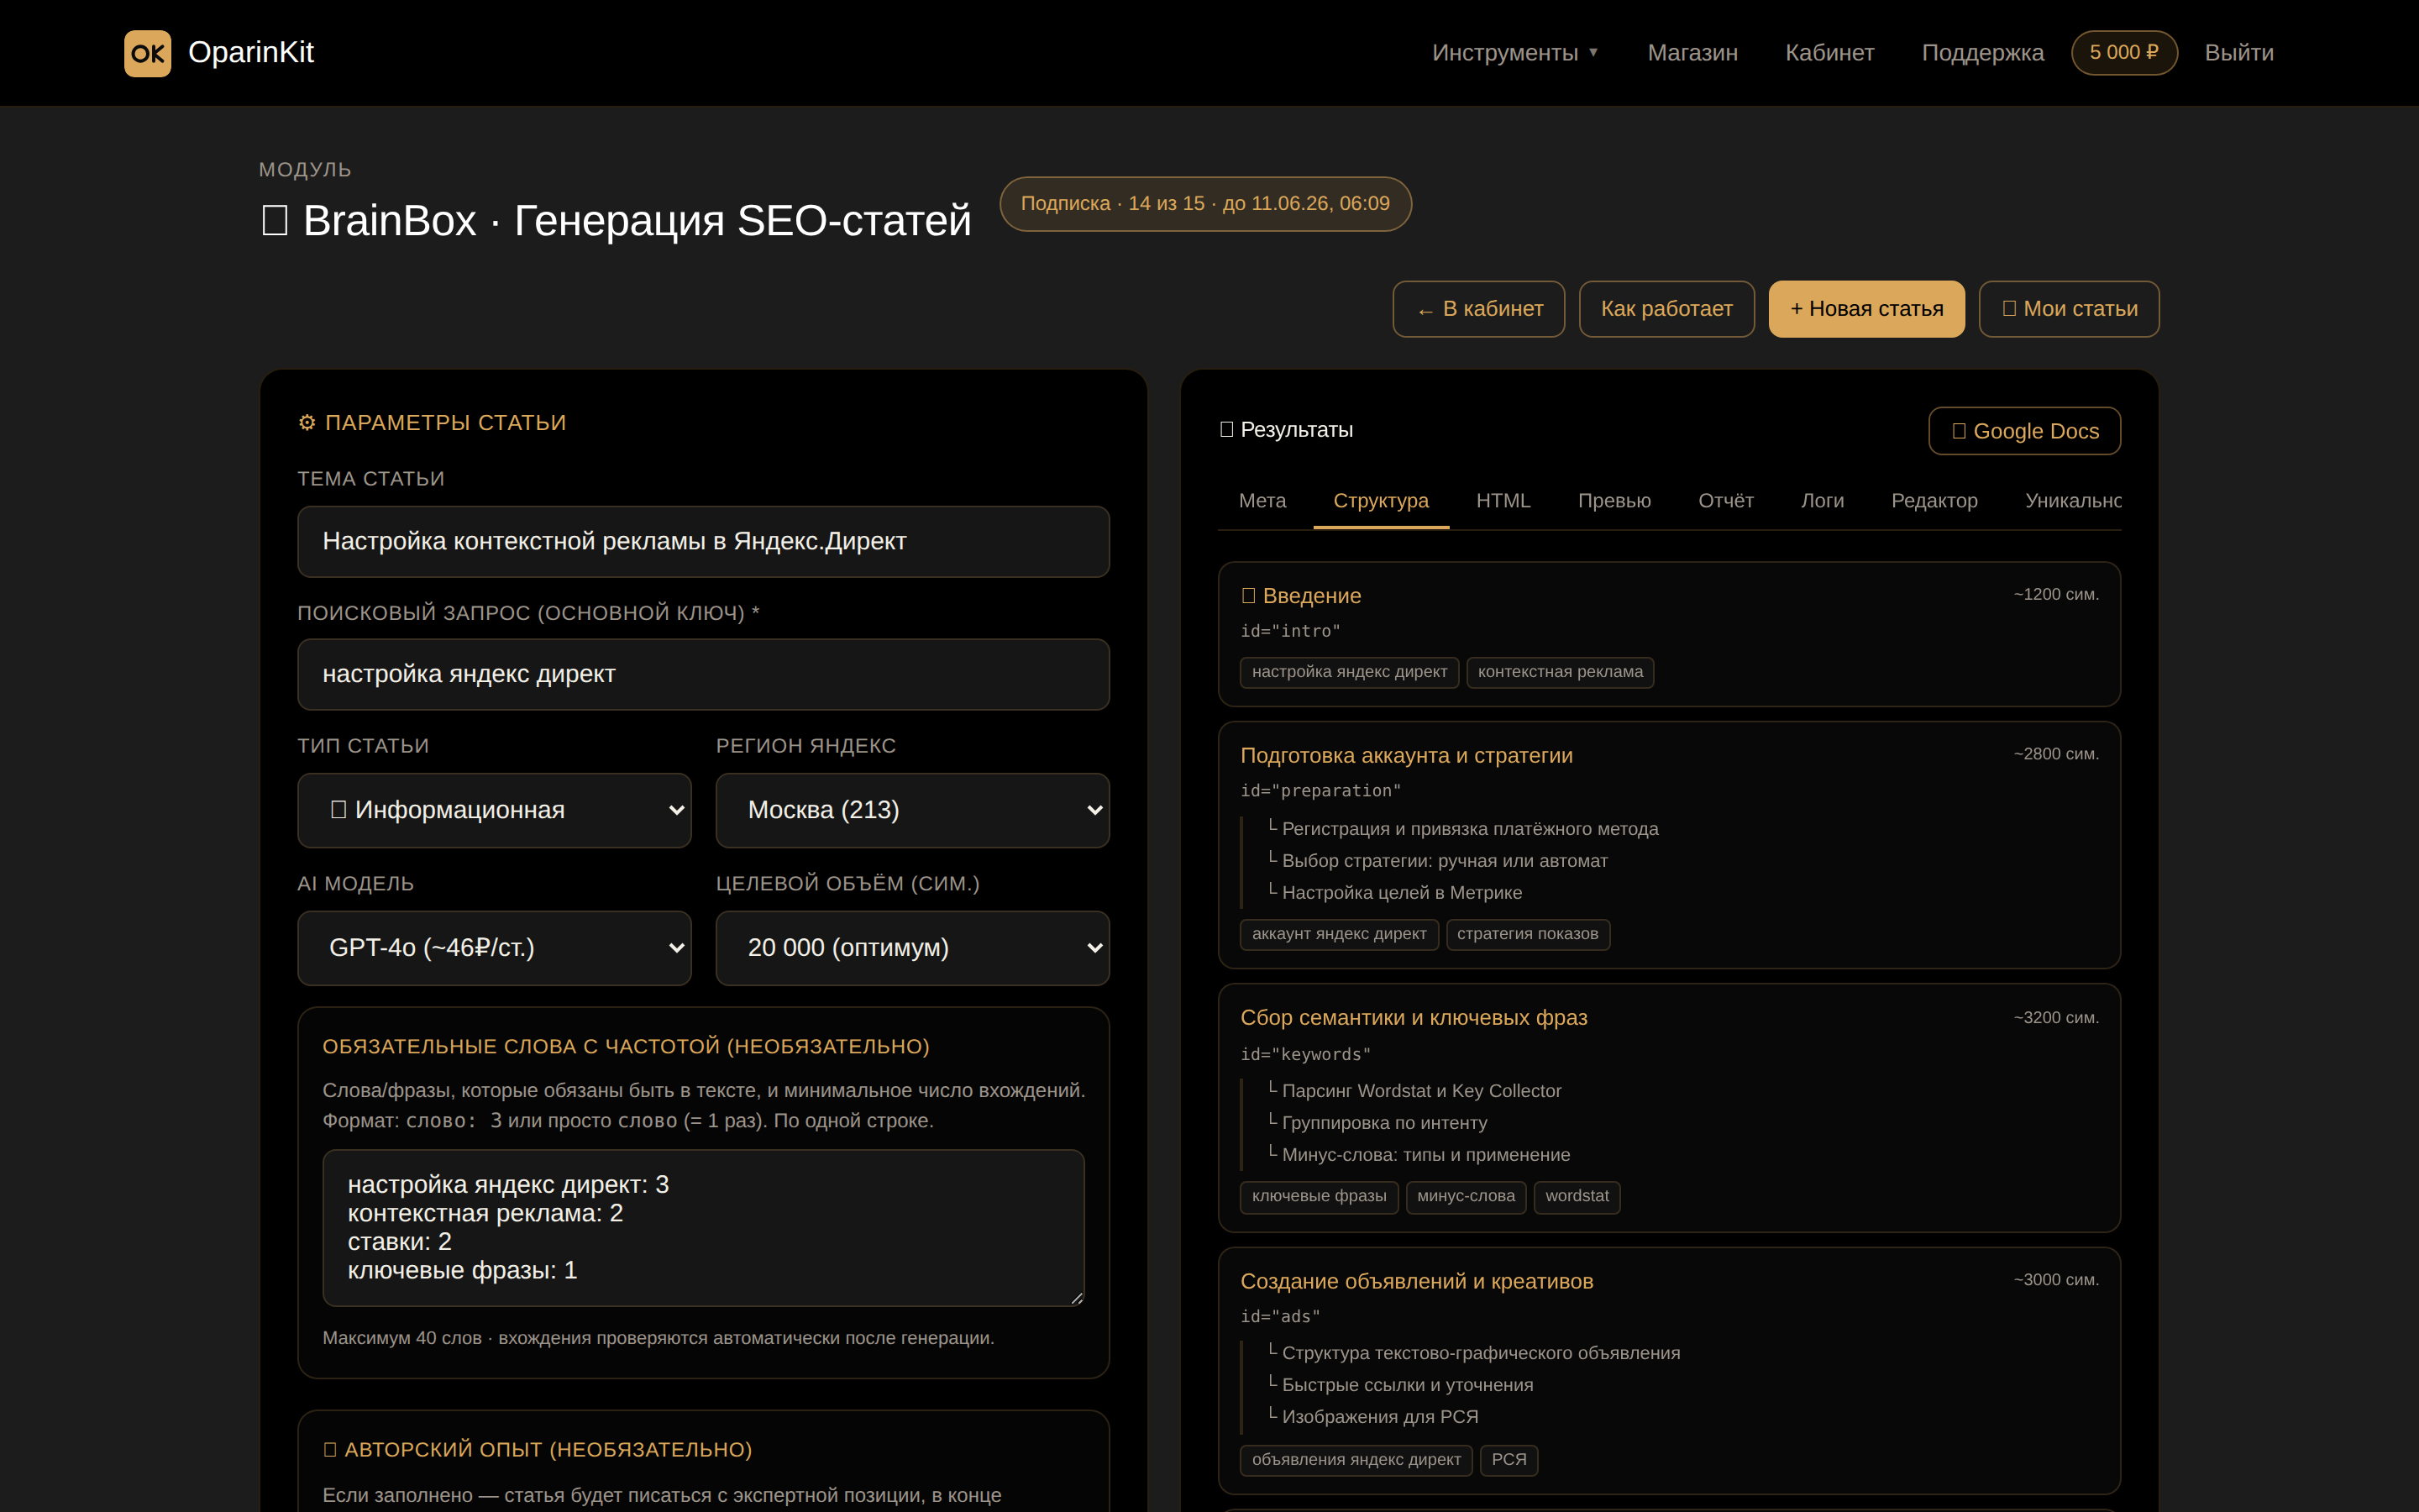Export results to Google Docs
2419x1512 pixels.
coord(2024,431)
